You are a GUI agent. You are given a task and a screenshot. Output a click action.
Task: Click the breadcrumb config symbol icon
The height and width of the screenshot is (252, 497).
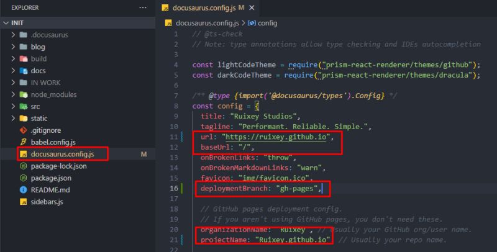(x=252, y=23)
